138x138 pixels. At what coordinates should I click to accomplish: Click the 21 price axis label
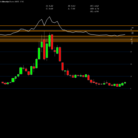(131, 52)
